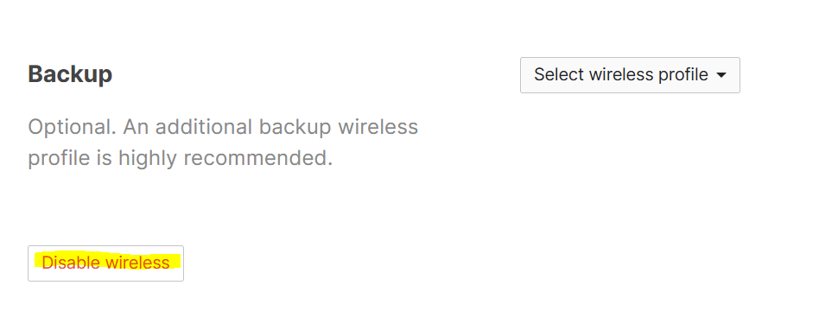Open the Select wireless profile dropdown
Screen dimensions: 838x317
pos(630,75)
